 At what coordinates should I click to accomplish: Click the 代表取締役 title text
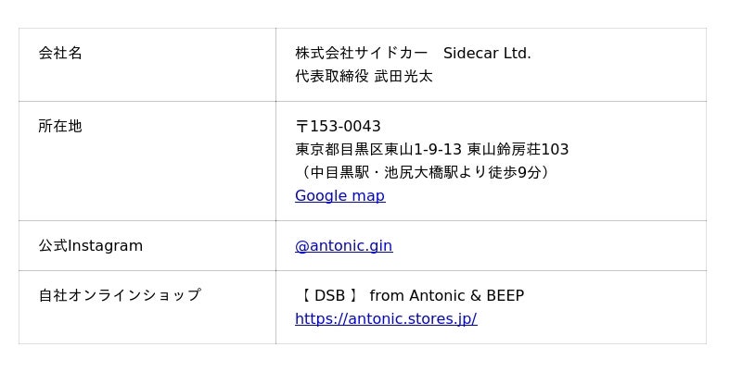click(x=332, y=77)
